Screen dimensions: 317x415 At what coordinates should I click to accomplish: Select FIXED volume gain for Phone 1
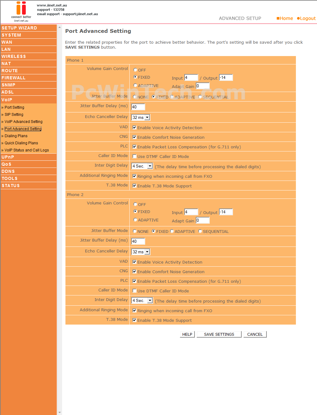click(135, 77)
